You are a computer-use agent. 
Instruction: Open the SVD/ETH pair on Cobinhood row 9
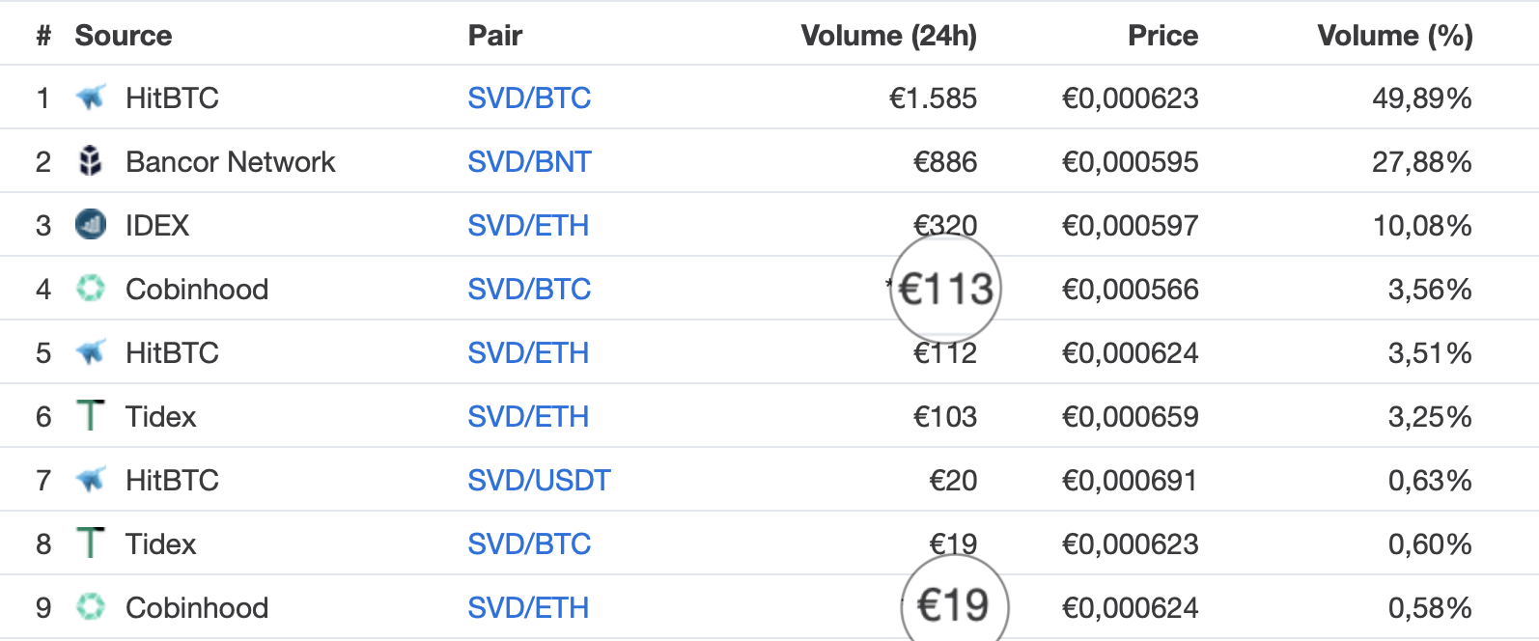tap(528, 607)
